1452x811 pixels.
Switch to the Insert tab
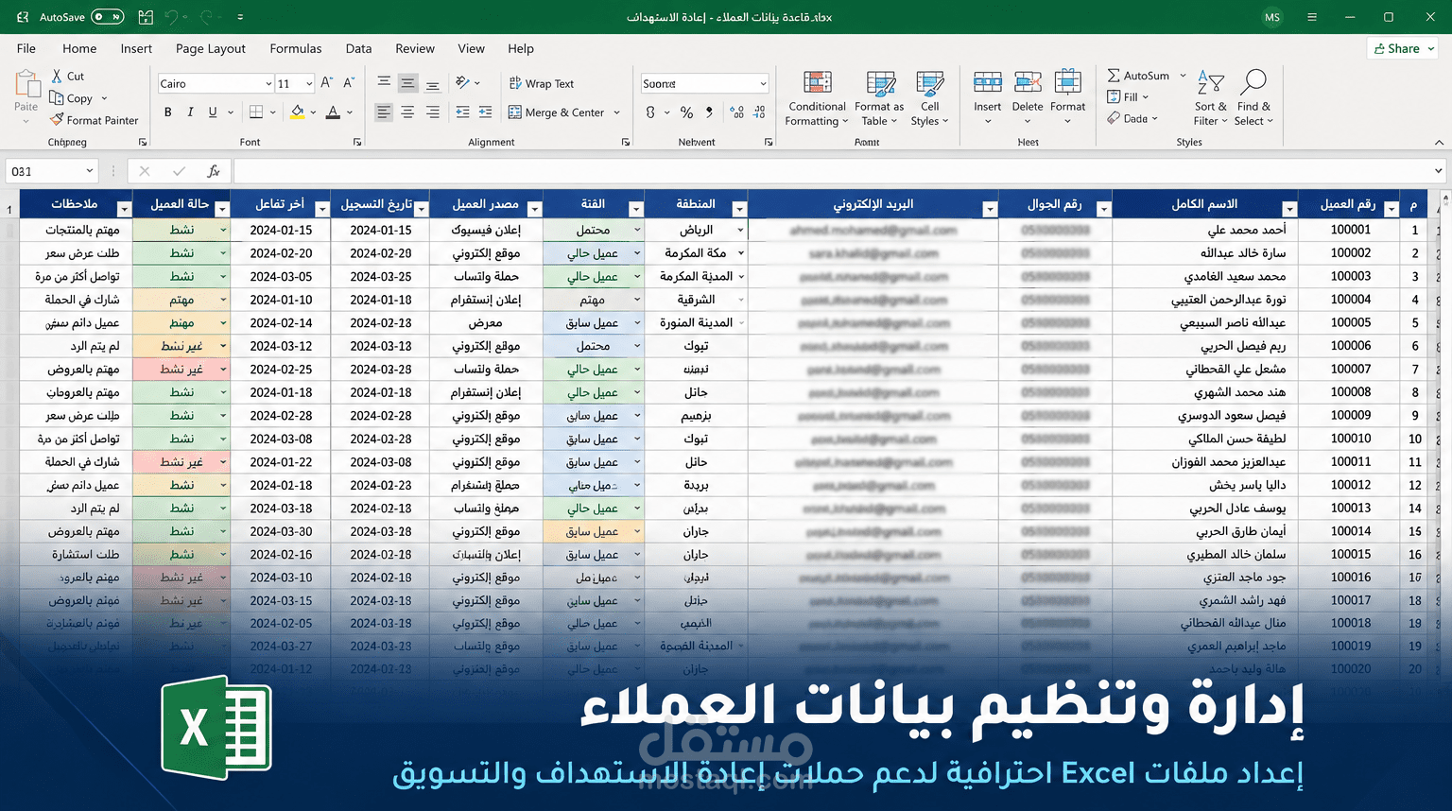pos(136,48)
